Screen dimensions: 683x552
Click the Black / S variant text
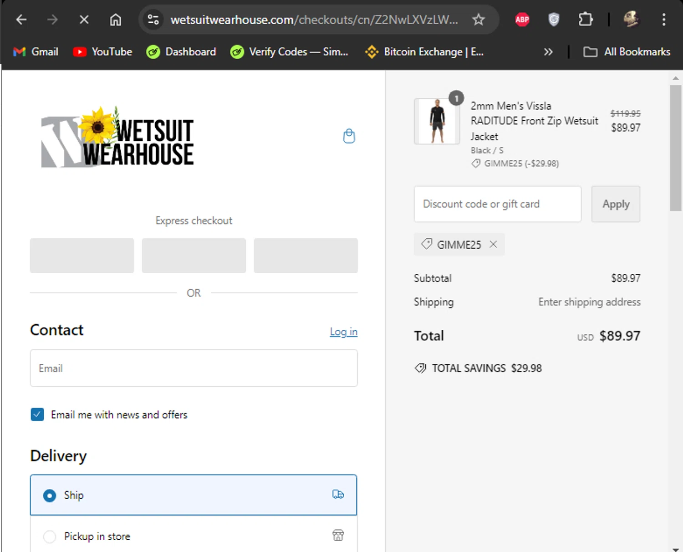point(487,150)
